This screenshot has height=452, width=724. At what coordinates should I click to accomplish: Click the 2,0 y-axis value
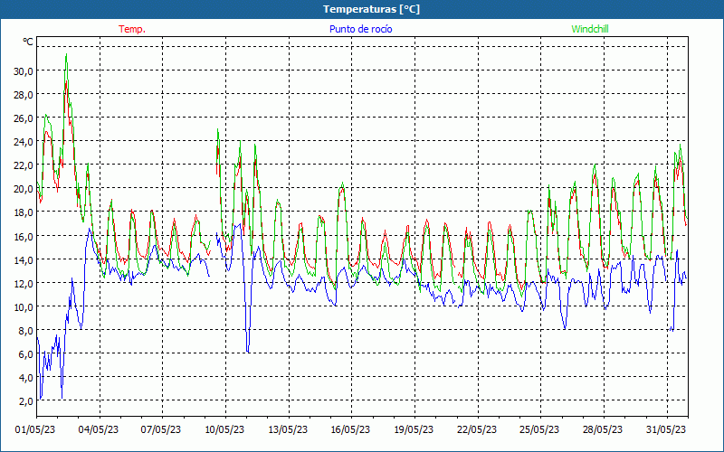[25, 400]
